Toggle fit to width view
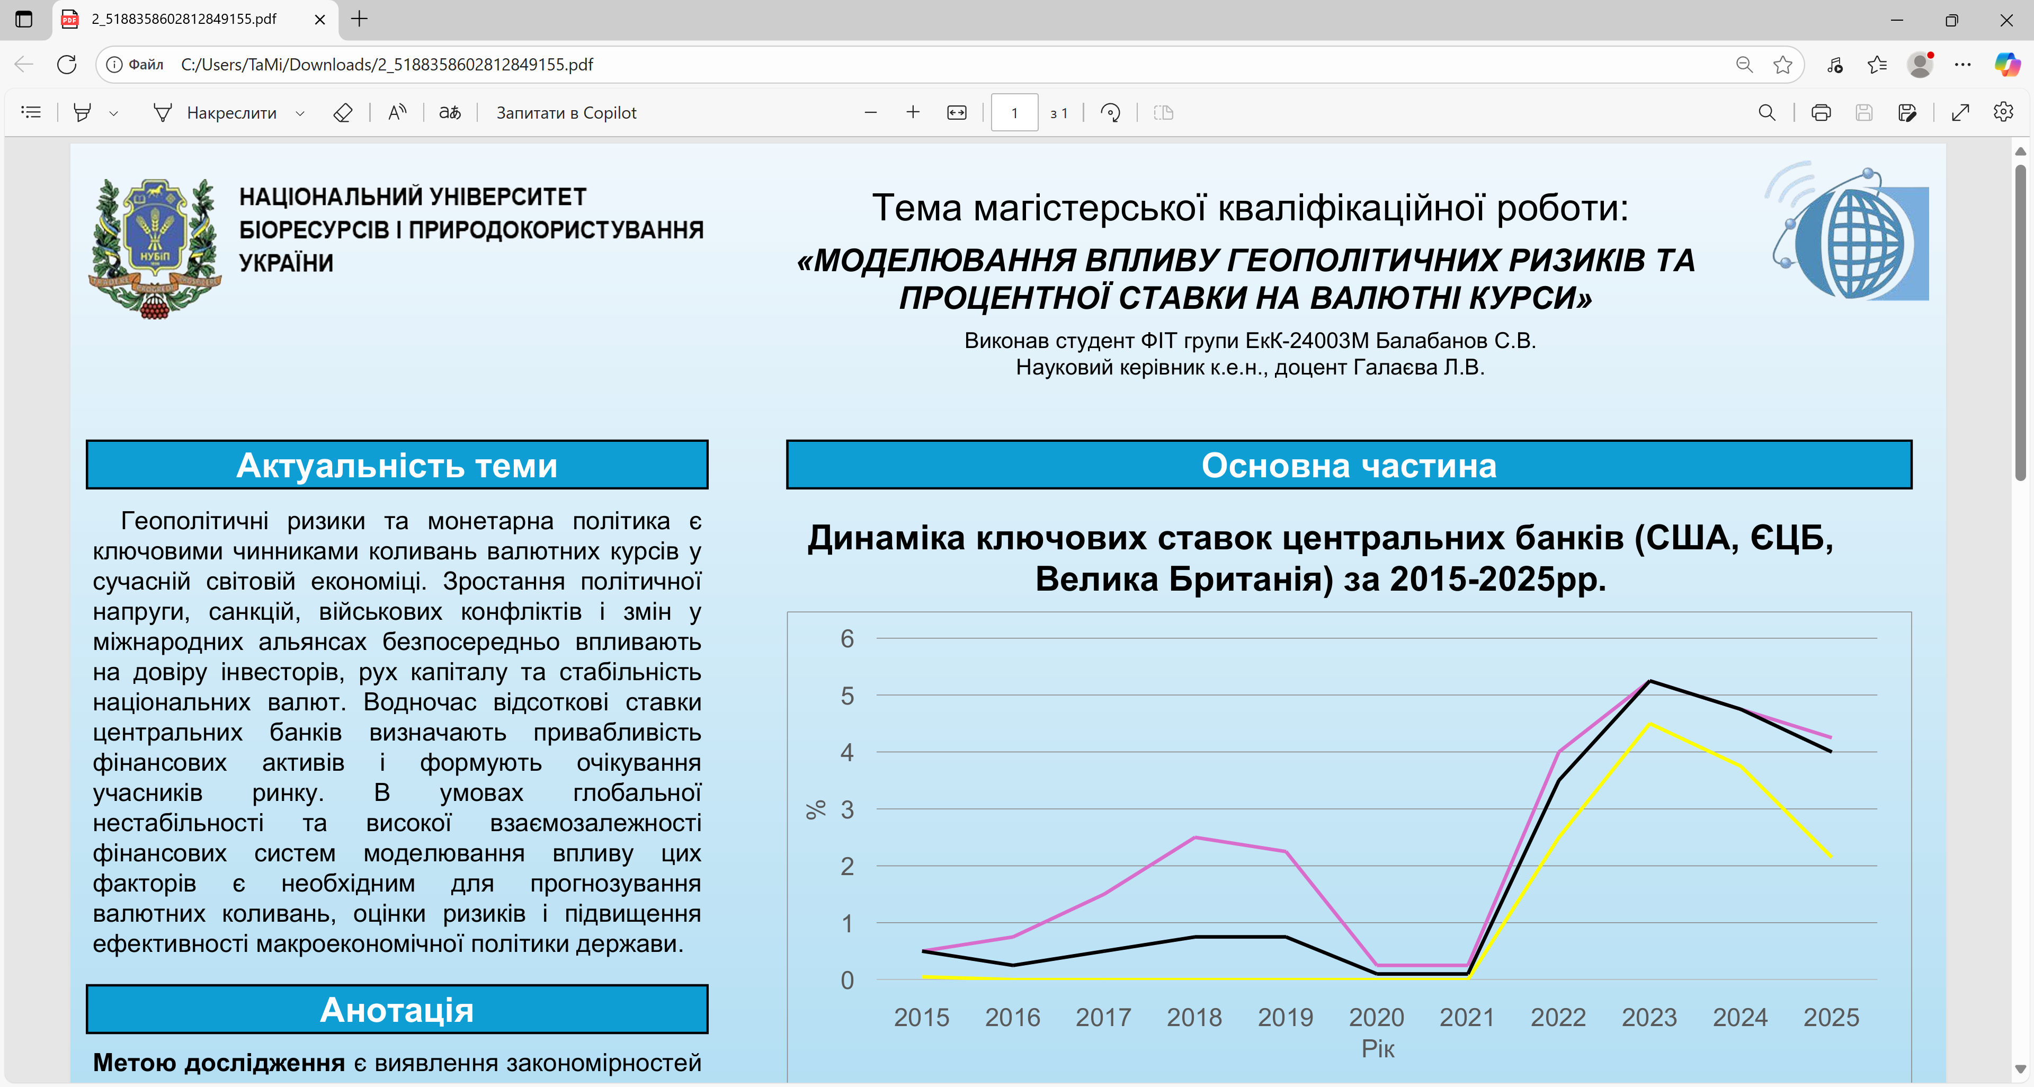 coord(956,113)
